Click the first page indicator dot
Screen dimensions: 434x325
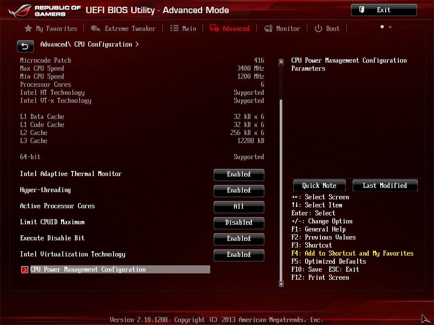(x=382, y=27)
